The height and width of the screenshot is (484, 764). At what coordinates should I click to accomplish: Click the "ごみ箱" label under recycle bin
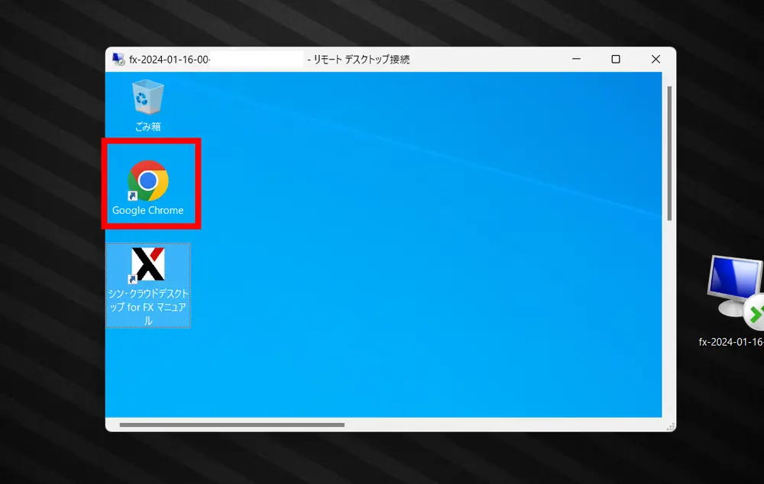148,127
